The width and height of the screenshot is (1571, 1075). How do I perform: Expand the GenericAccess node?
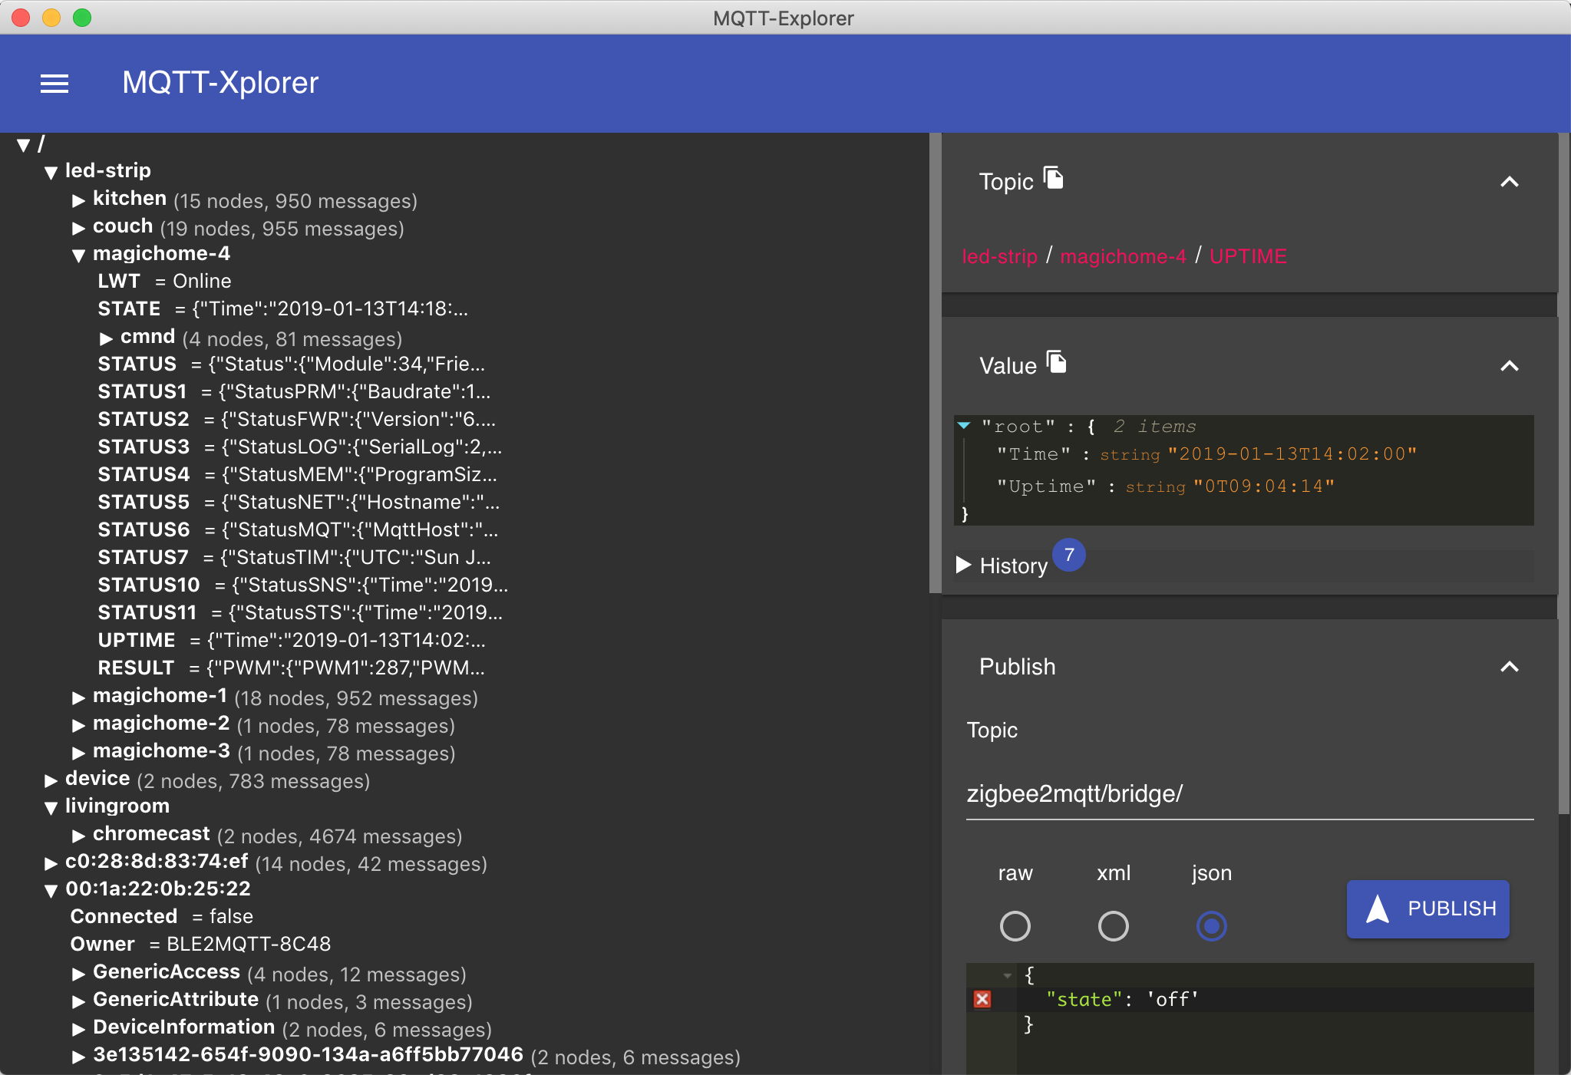(78, 974)
